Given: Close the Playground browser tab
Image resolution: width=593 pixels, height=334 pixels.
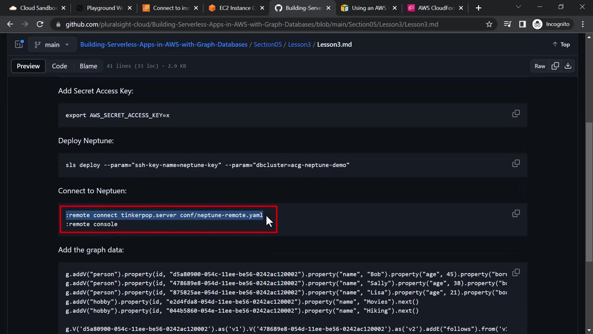Looking at the screenshot, I should 130,8.
